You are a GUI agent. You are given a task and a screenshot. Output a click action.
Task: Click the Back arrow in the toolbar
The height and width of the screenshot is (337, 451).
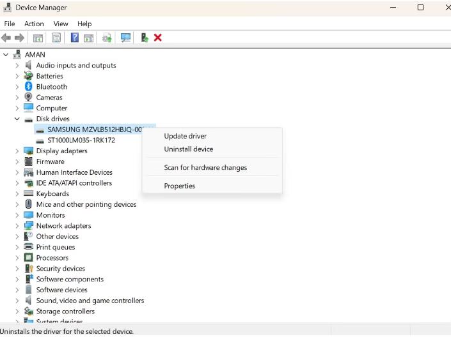pos(6,38)
